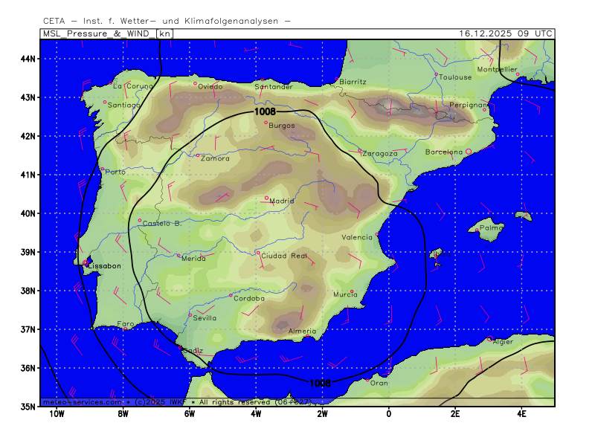Click the 1008 isobar label near Burgos
Viewport: 595px width, 446px height.
tap(265, 111)
